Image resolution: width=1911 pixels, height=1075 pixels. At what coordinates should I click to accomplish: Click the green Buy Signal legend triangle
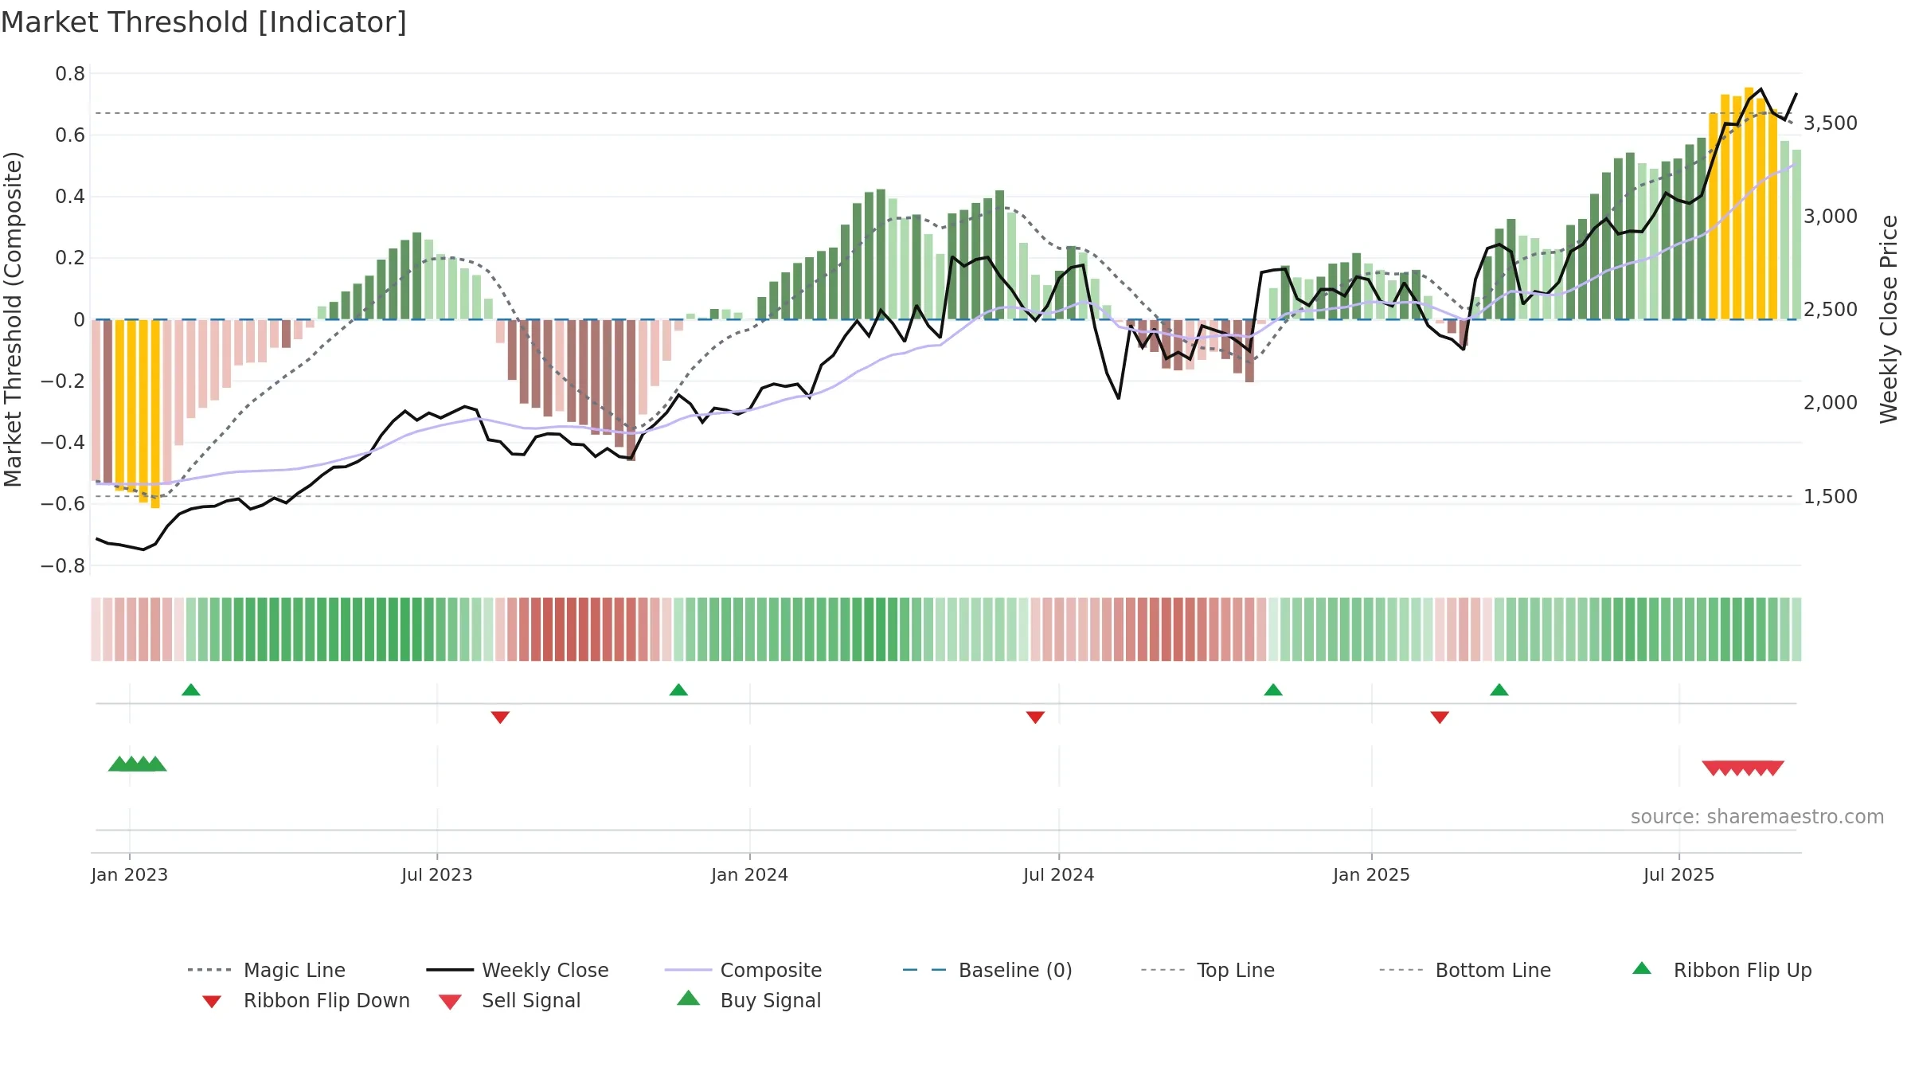[x=689, y=998]
